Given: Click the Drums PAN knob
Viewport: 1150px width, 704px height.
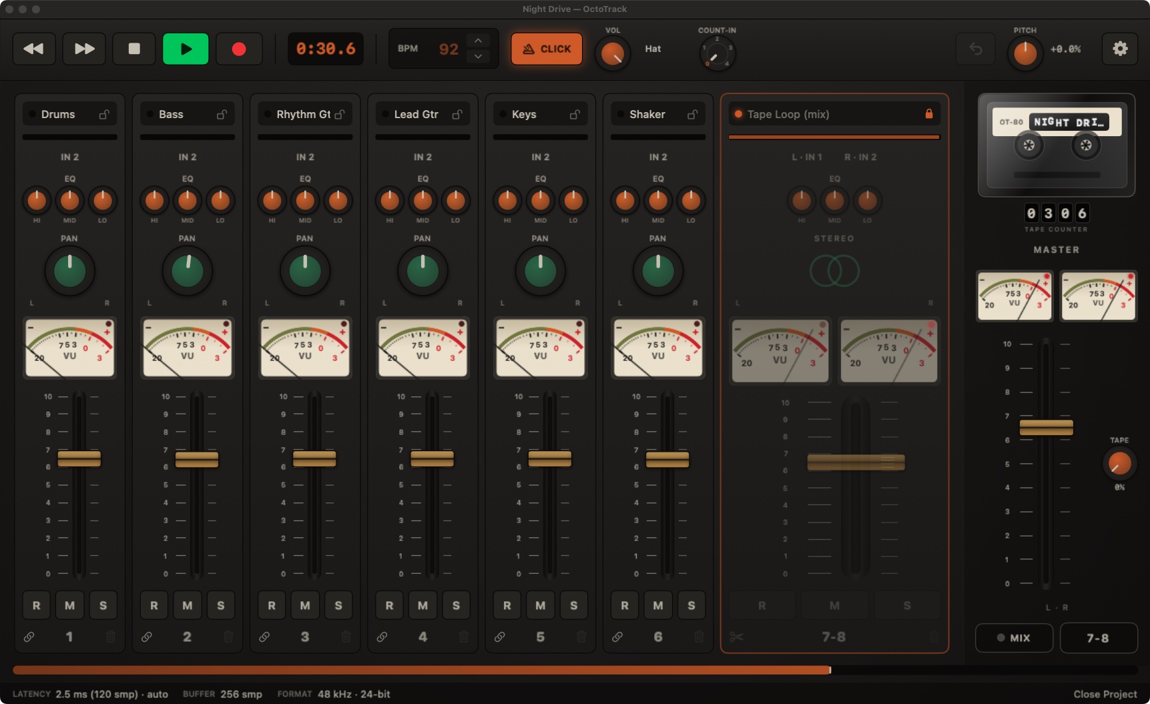Looking at the screenshot, I should (x=69, y=271).
